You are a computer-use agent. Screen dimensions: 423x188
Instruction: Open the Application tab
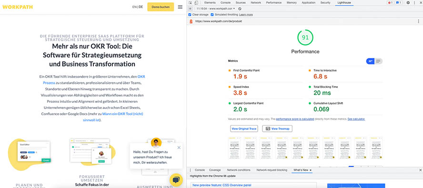tap(309, 3)
